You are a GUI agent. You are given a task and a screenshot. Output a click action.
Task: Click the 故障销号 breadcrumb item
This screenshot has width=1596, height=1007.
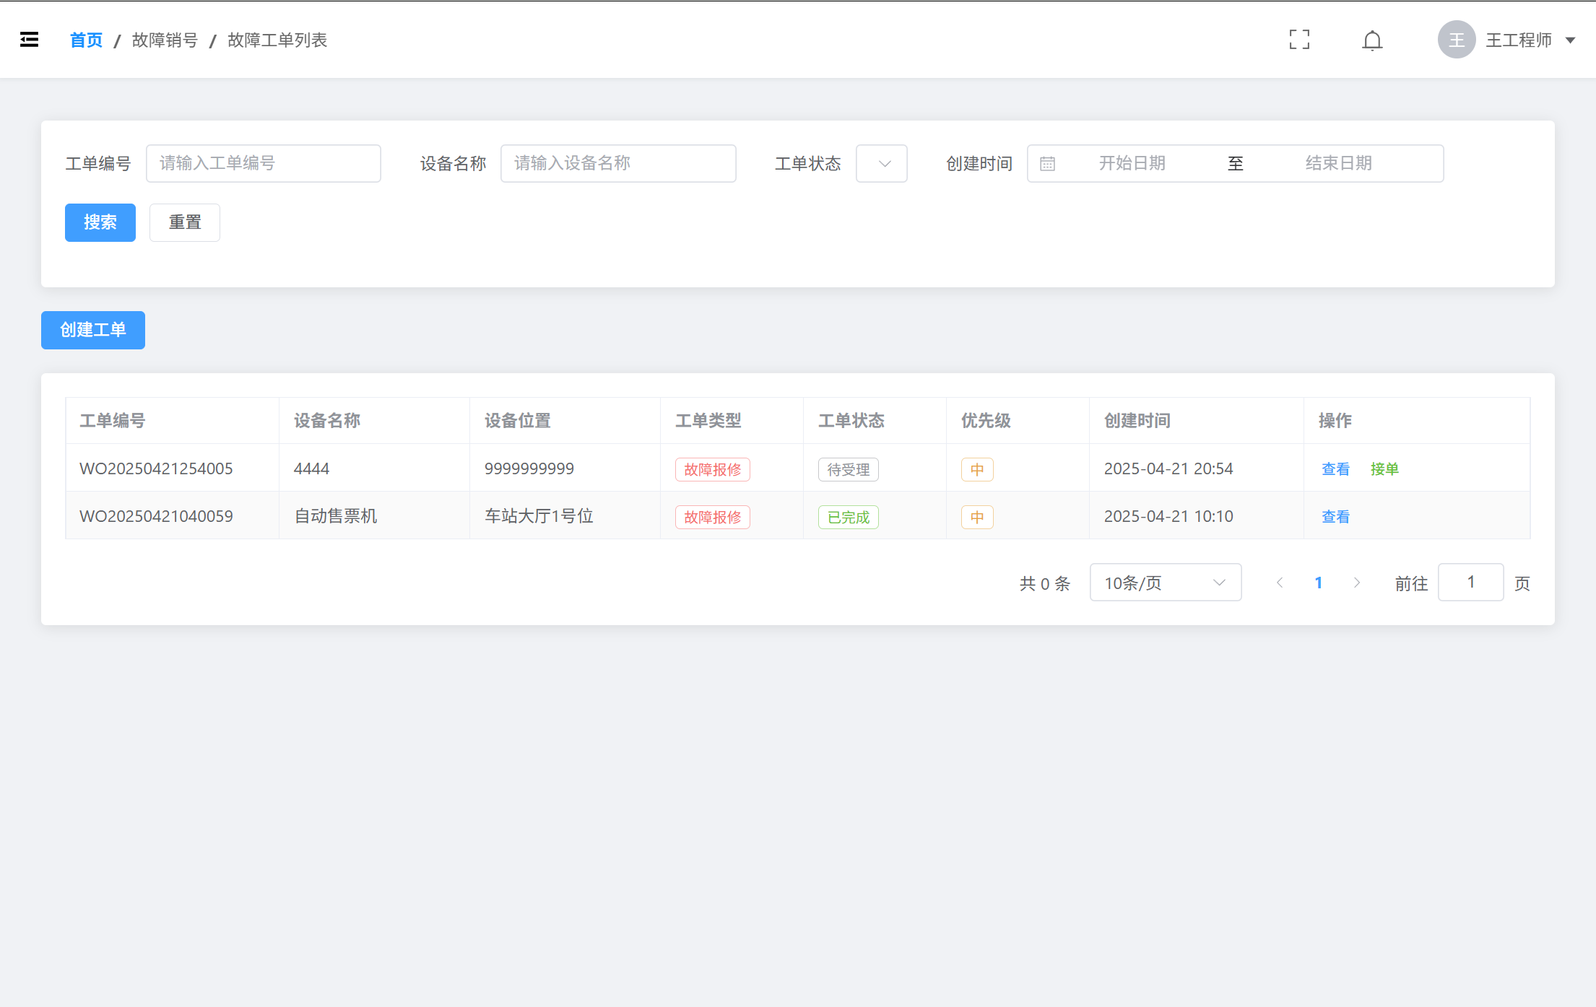(165, 40)
